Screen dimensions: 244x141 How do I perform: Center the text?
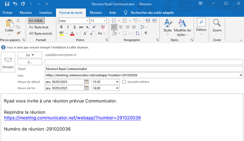coord(121,27)
